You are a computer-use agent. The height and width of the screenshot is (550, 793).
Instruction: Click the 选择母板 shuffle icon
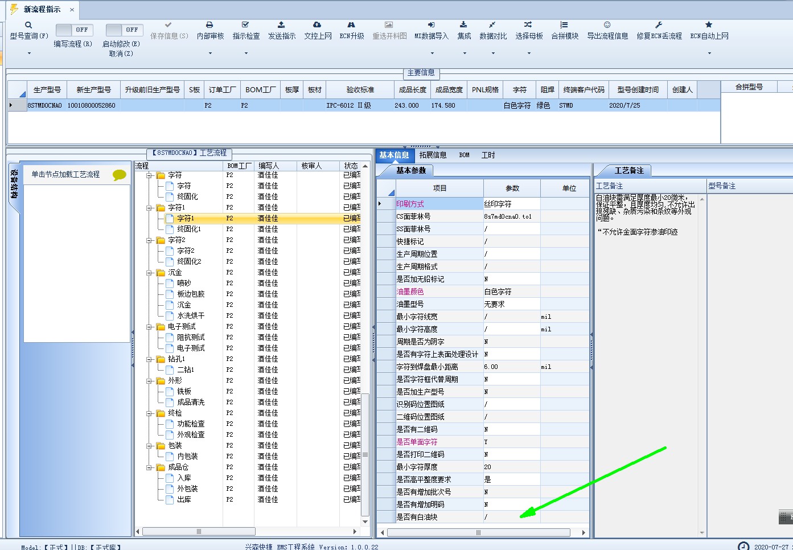pos(528,25)
